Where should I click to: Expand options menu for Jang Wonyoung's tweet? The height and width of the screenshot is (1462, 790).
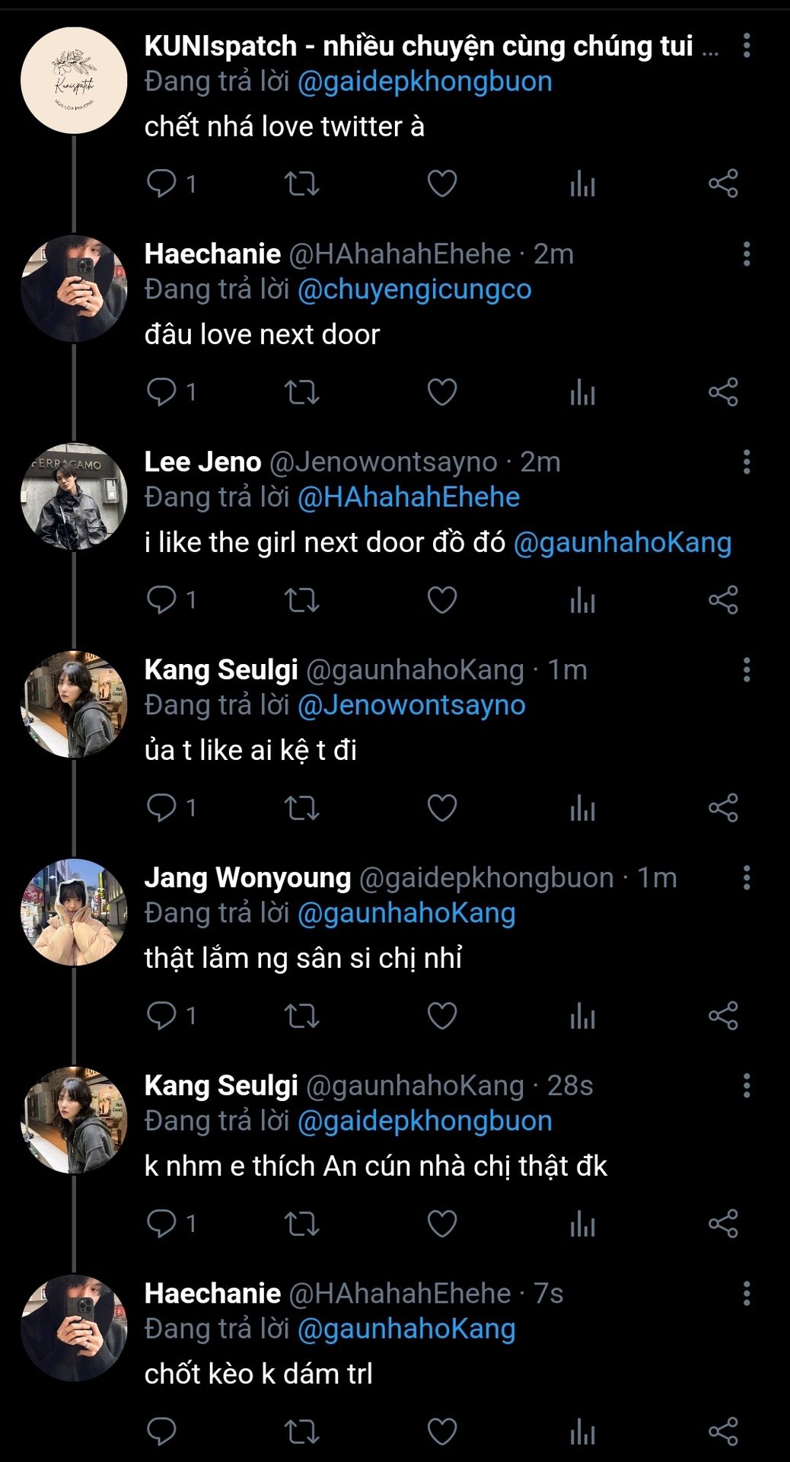[747, 877]
